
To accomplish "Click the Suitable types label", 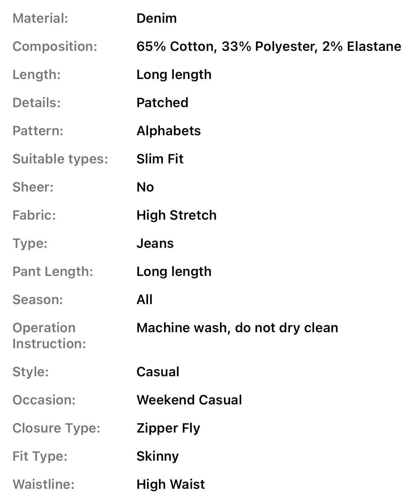I will click(60, 159).
